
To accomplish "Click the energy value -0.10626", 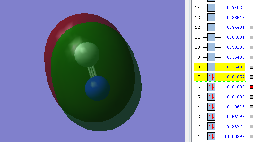I will pos(234,106).
